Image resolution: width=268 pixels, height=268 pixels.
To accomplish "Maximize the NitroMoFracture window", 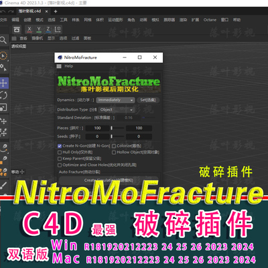I will tap(139, 58).
